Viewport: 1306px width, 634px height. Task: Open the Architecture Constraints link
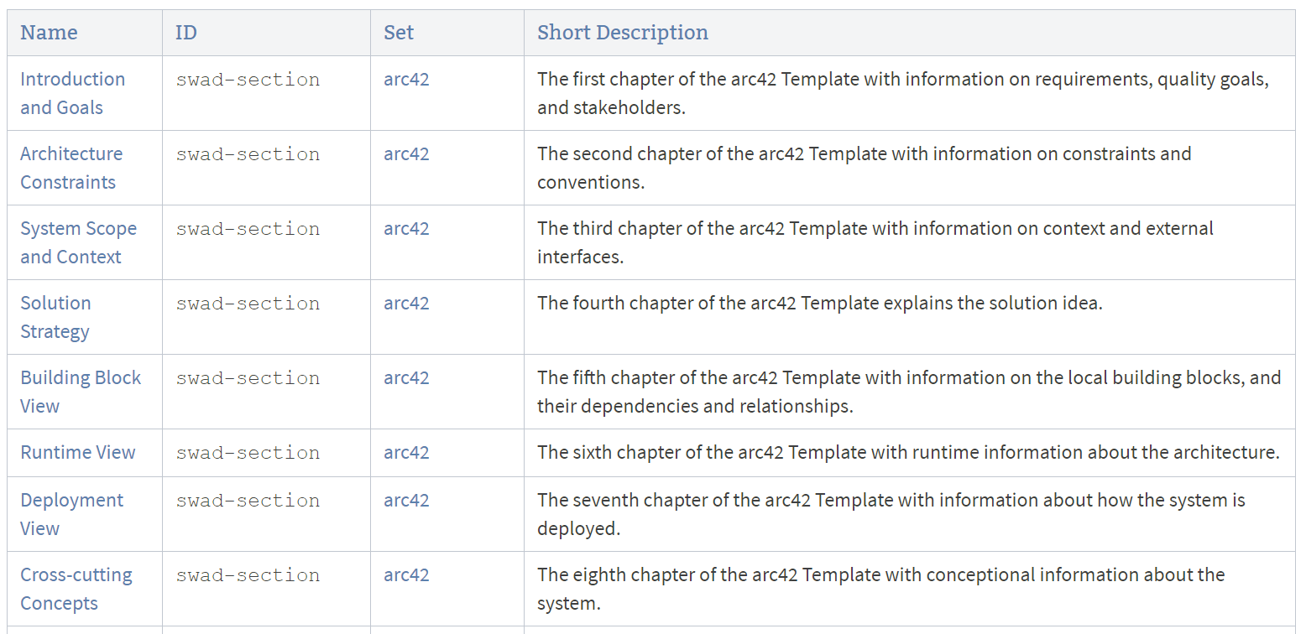click(71, 154)
